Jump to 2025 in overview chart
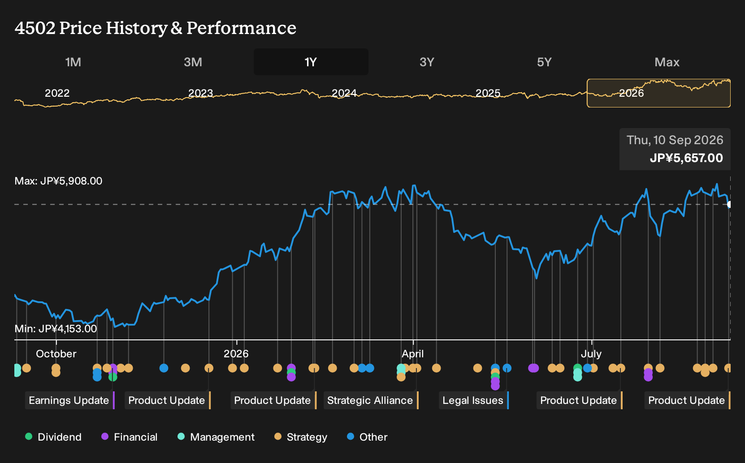 tap(488, 93)
